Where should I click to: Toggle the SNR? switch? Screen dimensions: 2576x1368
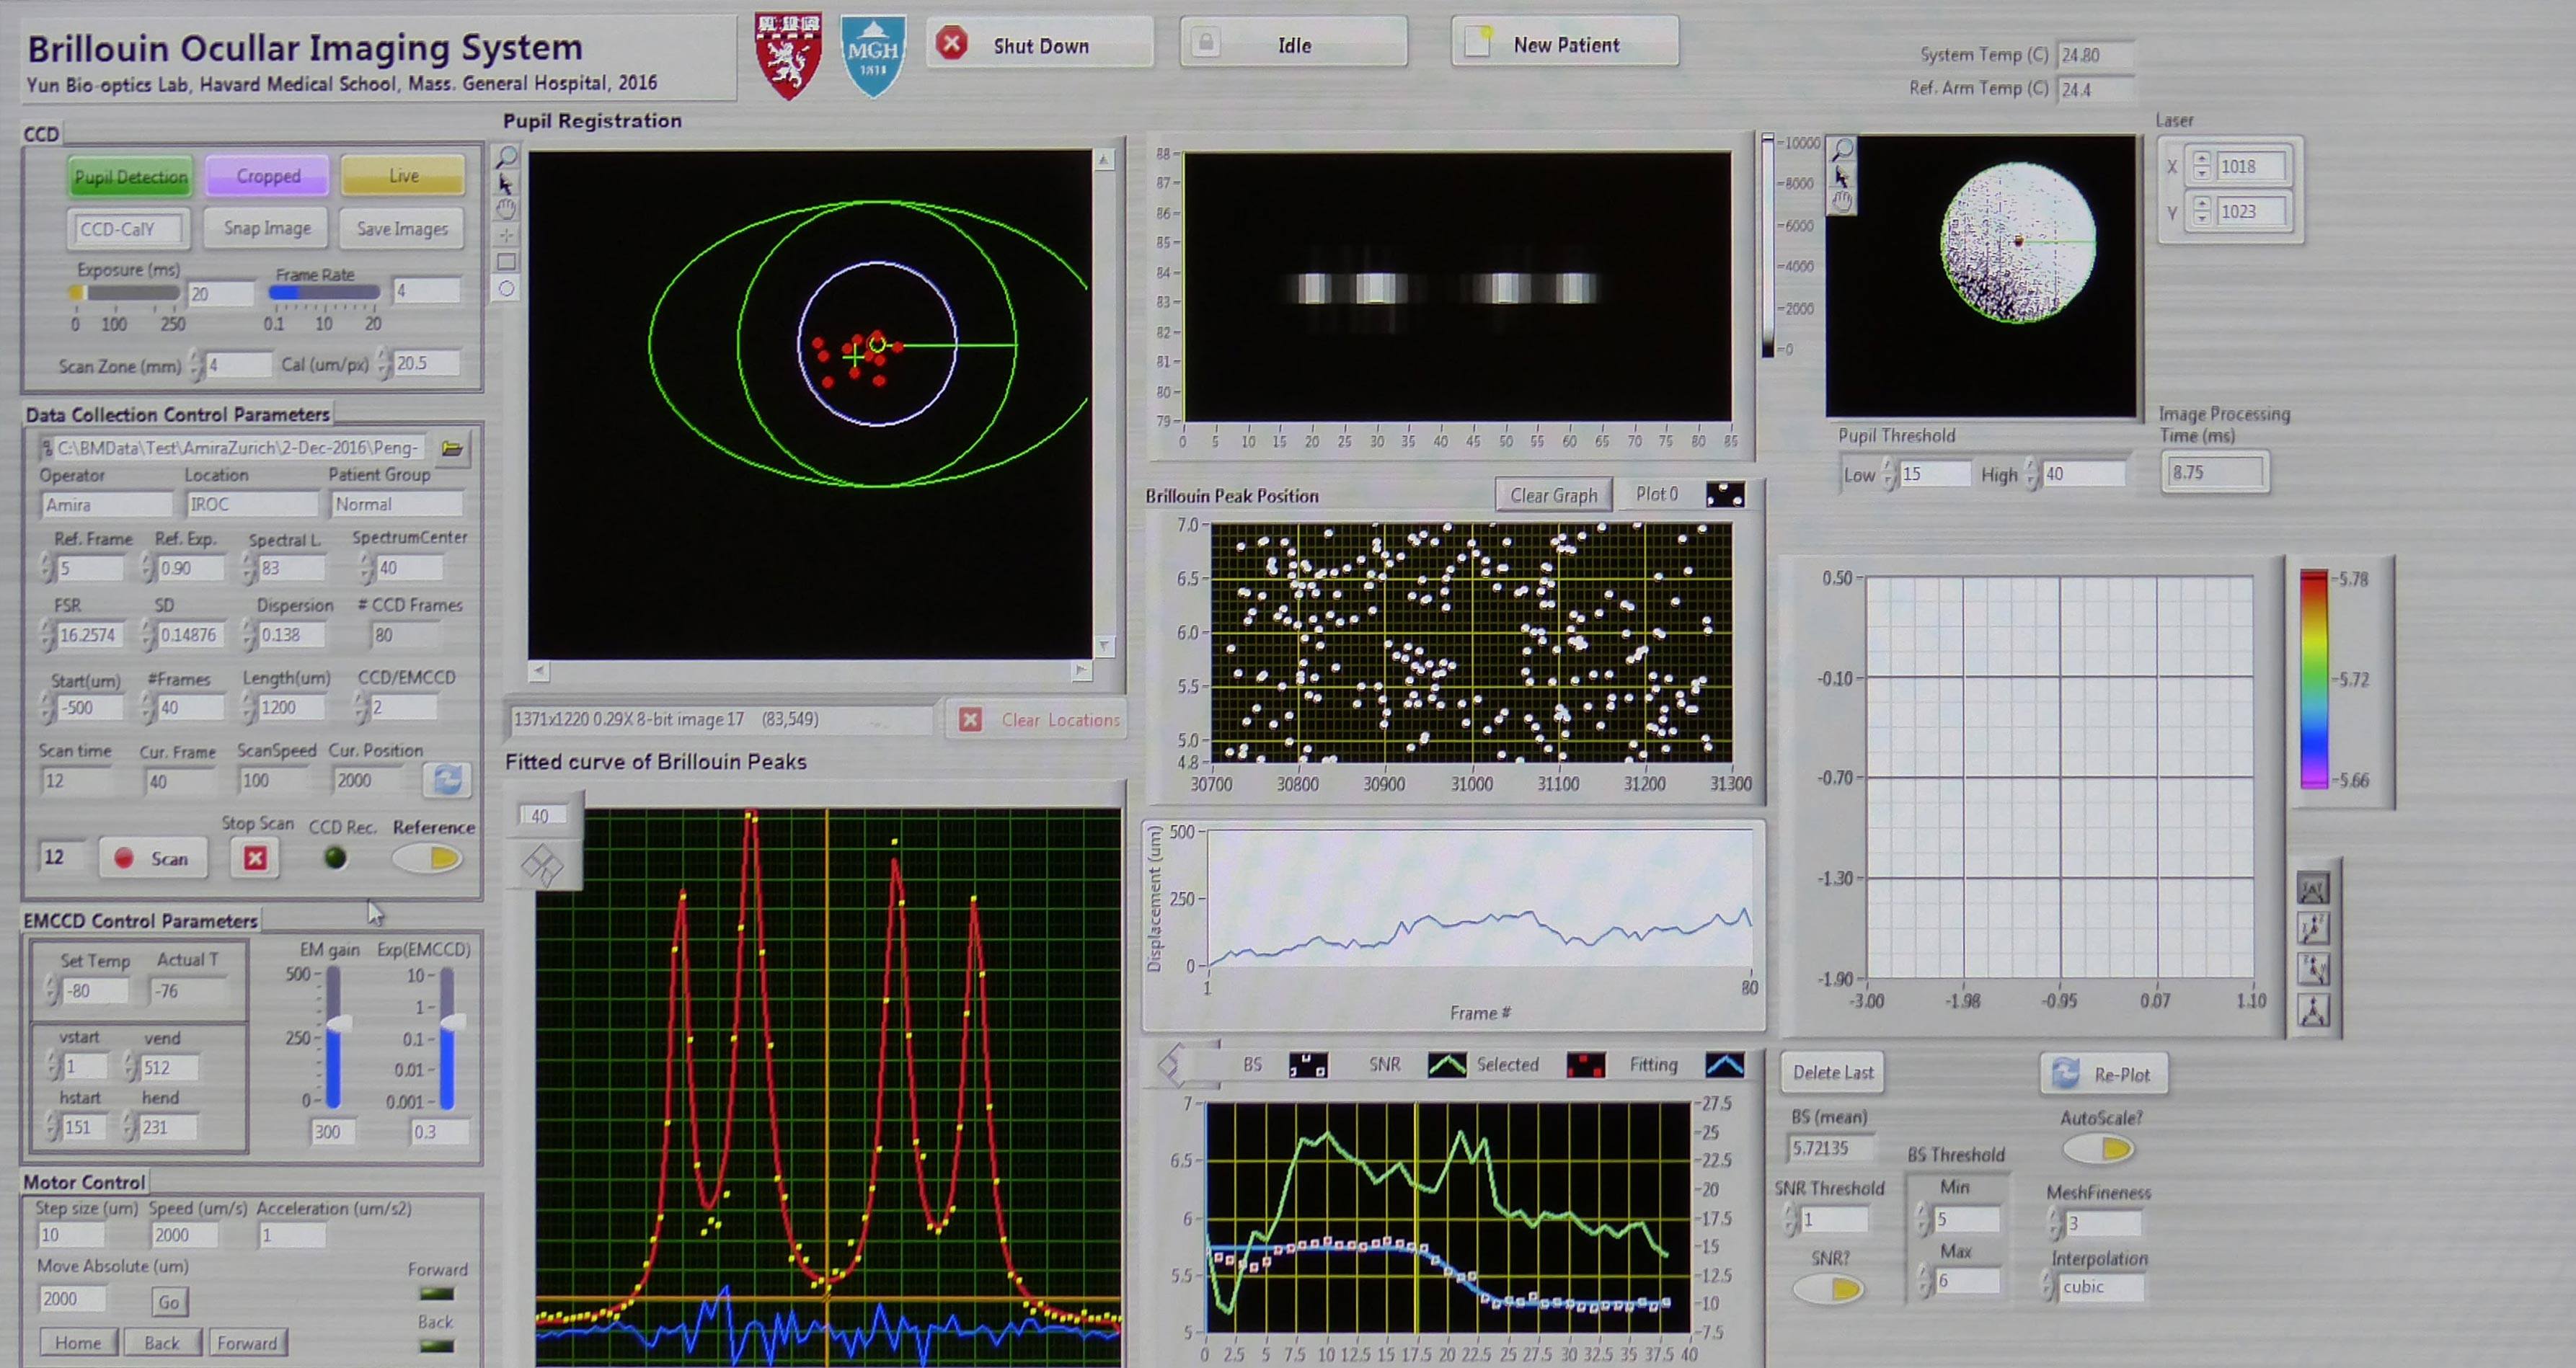click(1829, 1289)
